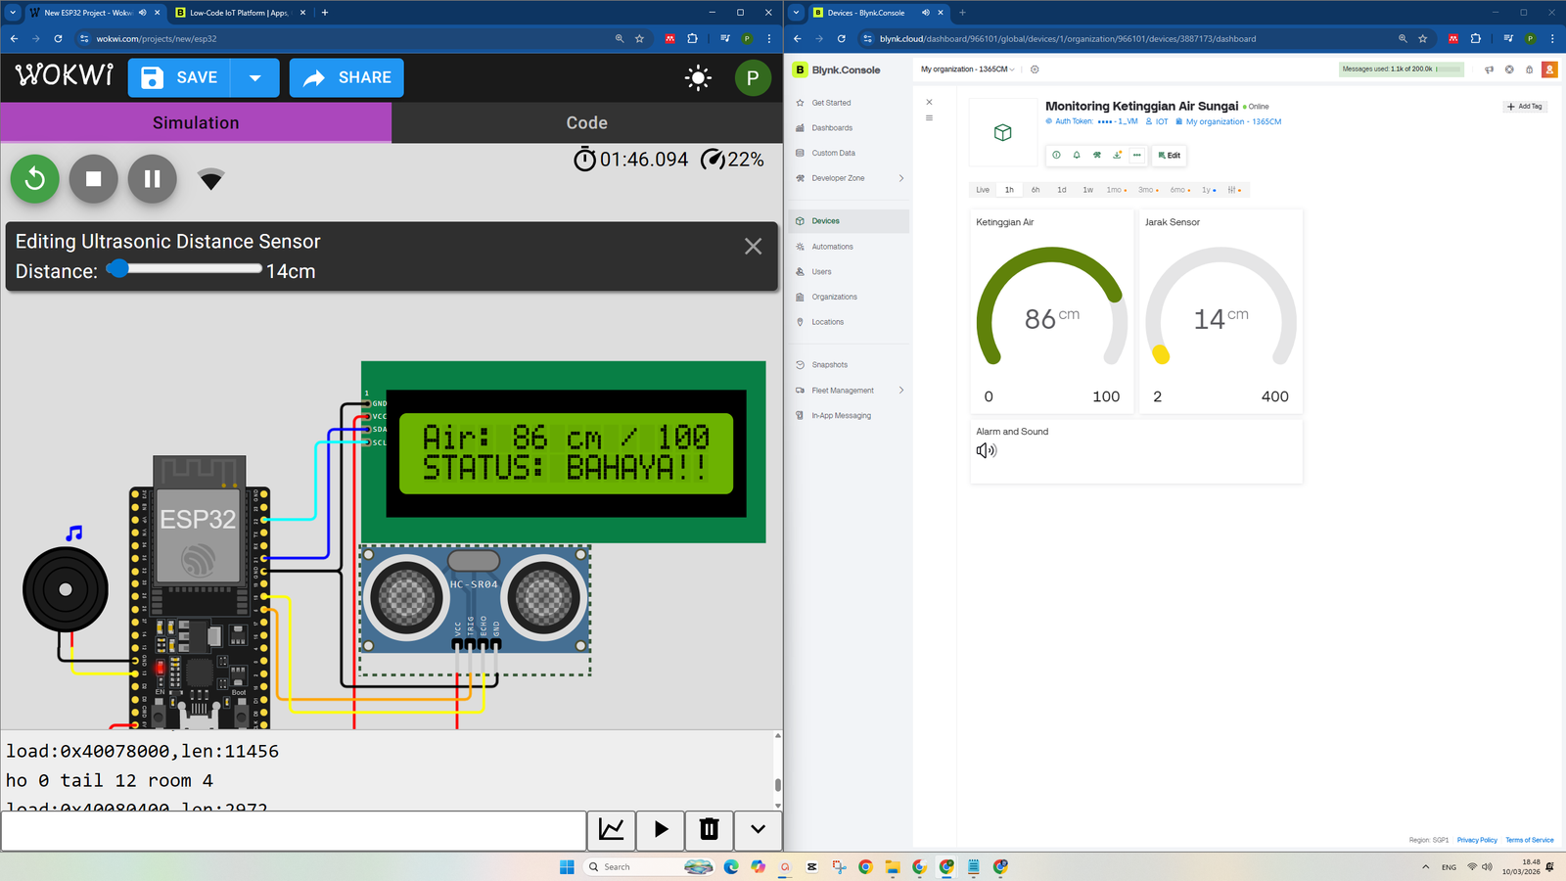This screenshot has height=881, width=1566.
Task: Open device notifications bell icon
Action: [1077, 155]
